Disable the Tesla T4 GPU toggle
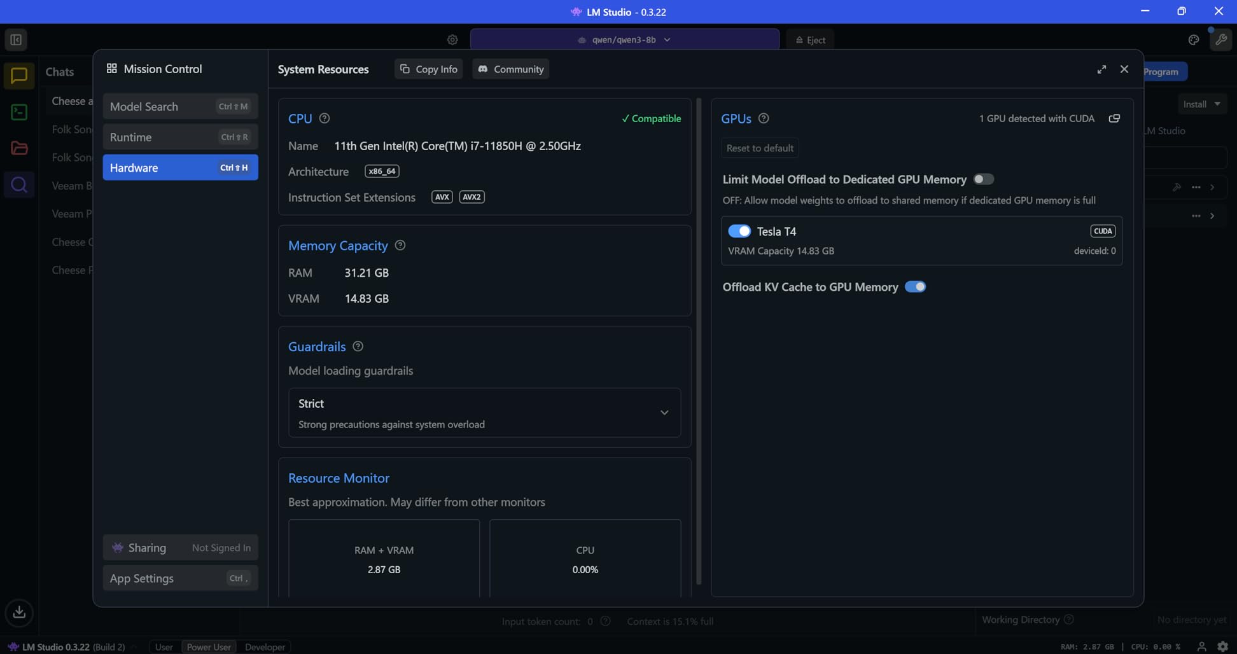The width and height of the screenshot is (1237, 654). 739,231
